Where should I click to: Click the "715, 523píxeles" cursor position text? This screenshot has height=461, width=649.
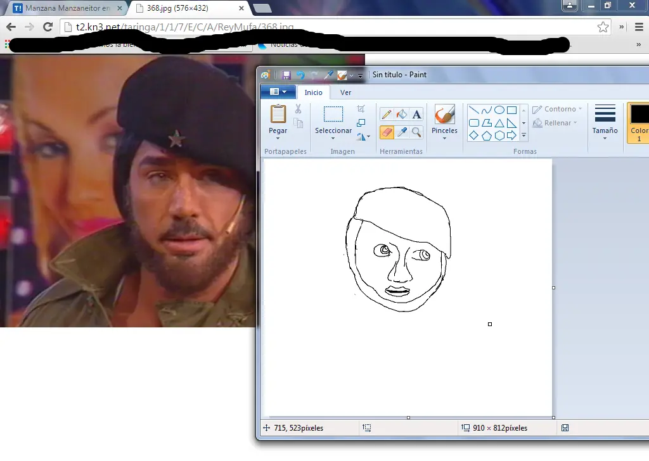(299, 428)
